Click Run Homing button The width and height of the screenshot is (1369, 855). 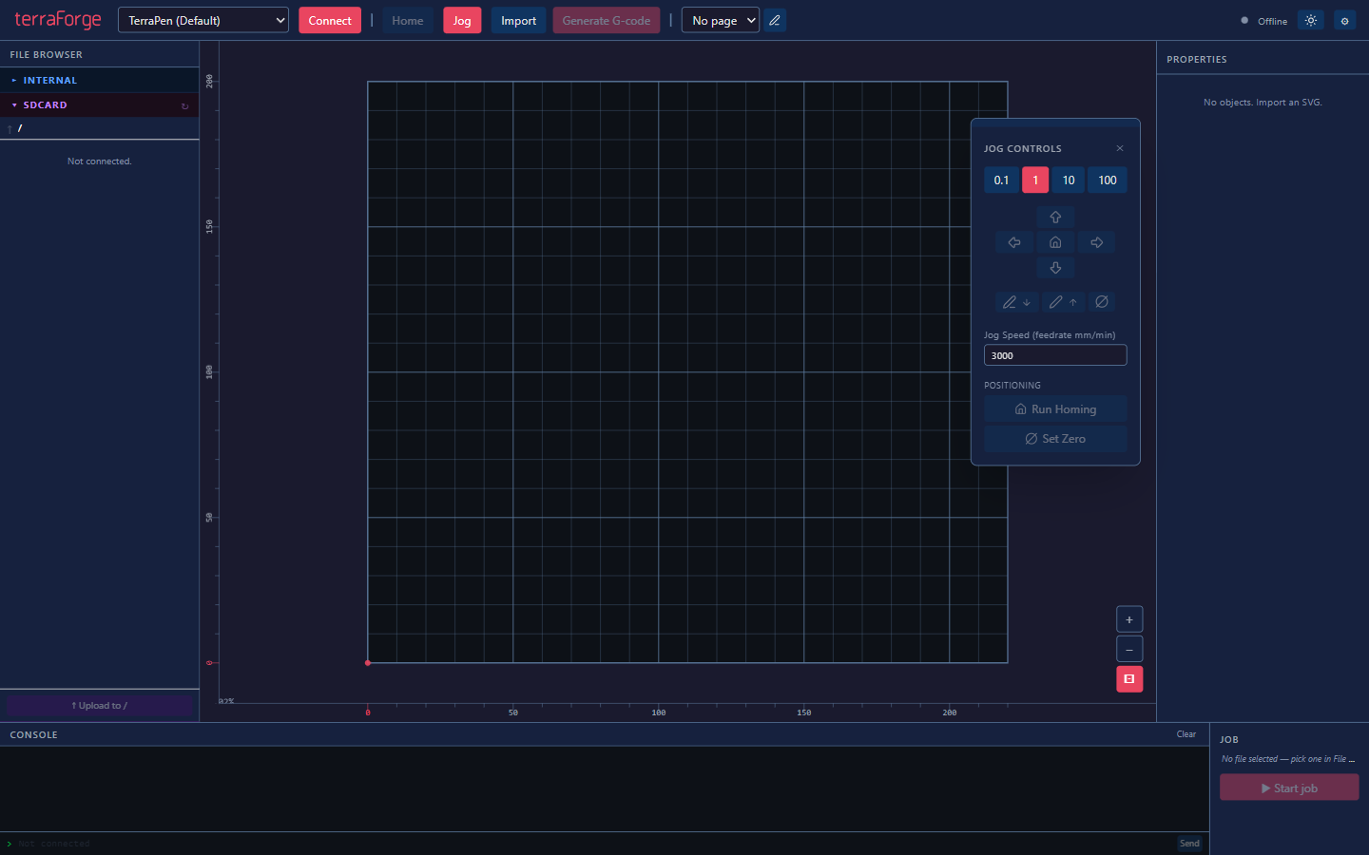[x=1055, y=409]
